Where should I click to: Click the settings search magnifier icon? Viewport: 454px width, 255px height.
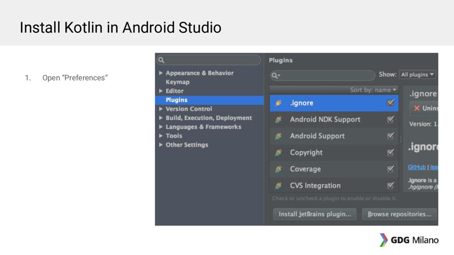click(161, 60)
